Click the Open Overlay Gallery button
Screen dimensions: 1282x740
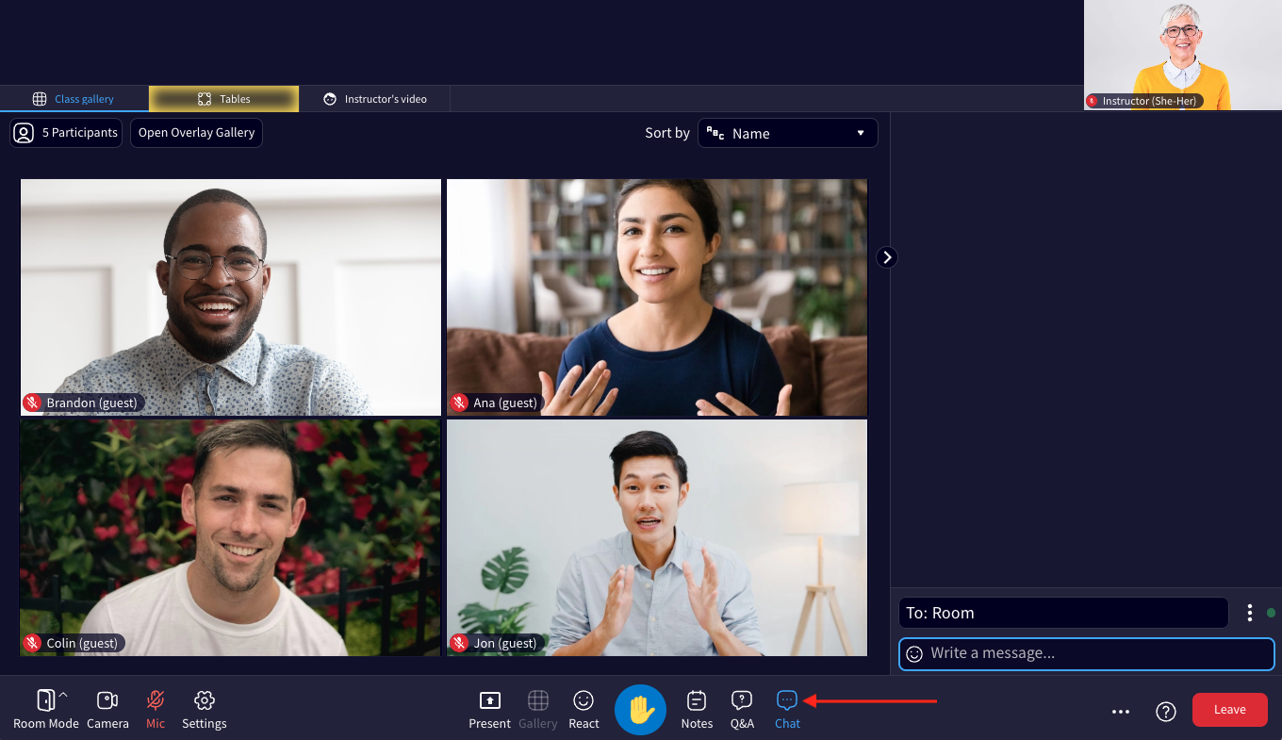pos(196,133)
